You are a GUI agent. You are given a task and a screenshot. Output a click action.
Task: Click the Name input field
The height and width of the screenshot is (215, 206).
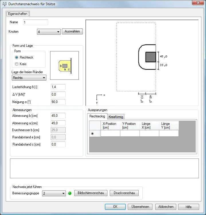[x=36, y=22]
